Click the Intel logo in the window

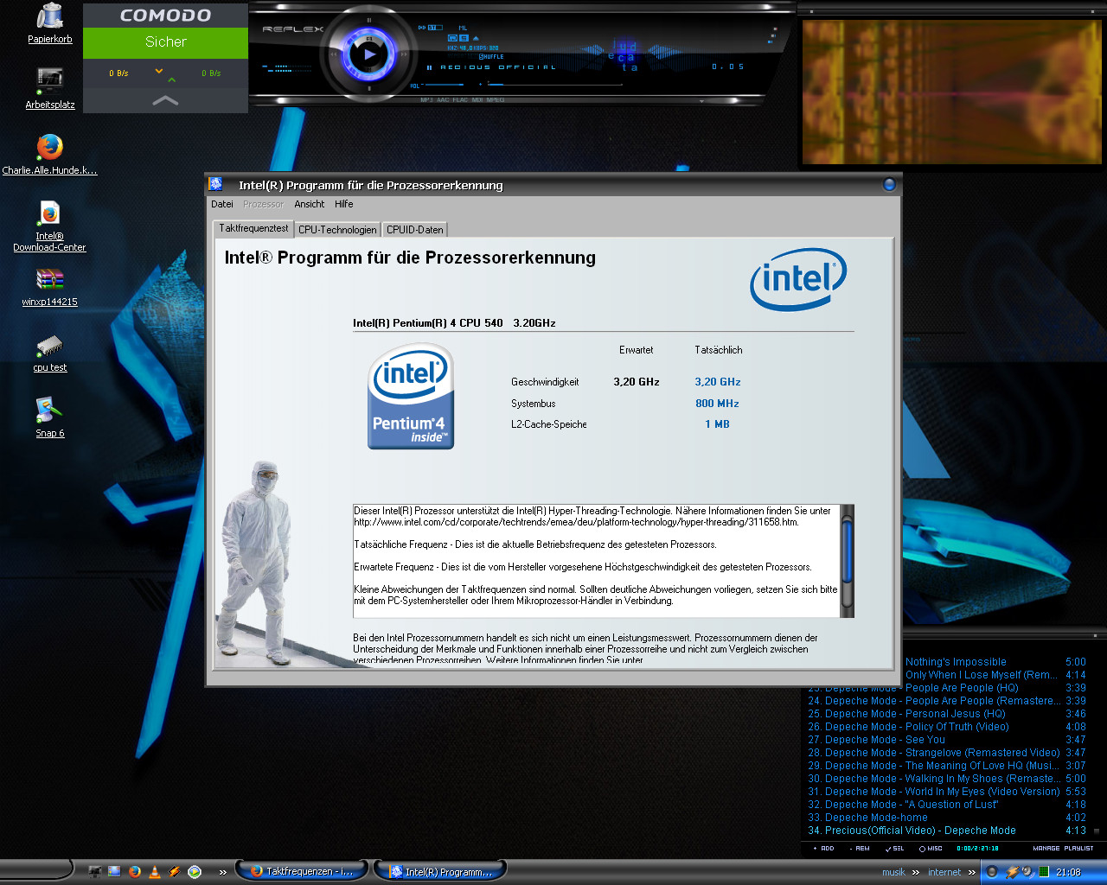point(798,279)
